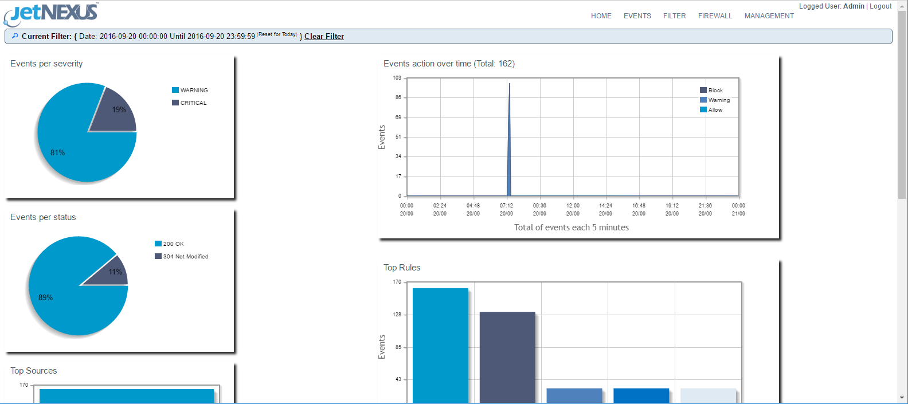The width and height of the screenshot is (908, 404).
Task: Click the dark slate bar in Top Rules
Action: pos(507,357)
